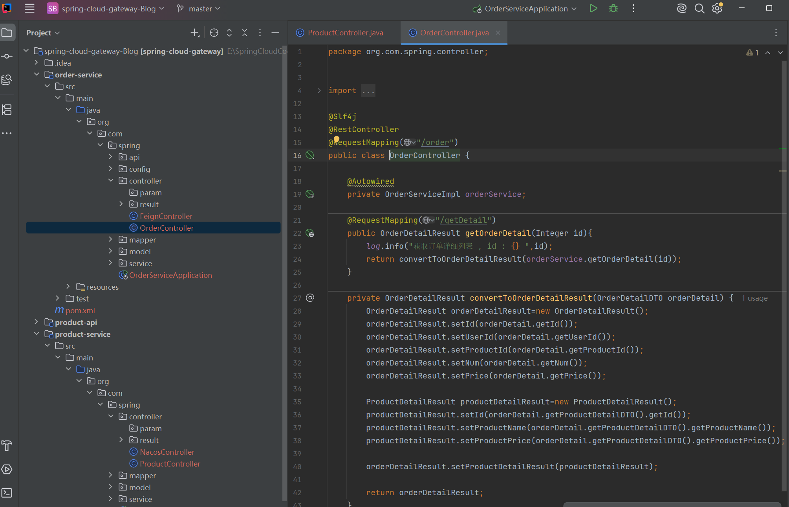Image resolution: width=789 pixels, height=507 pixels.
Task: Open the spring-cloud-gateway-Blog project dropdown
Action: pos(106,8)
